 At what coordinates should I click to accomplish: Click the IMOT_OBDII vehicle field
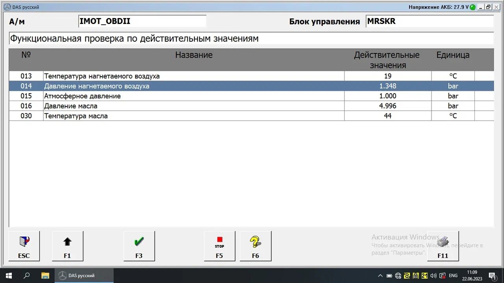(x=143, y=21)
